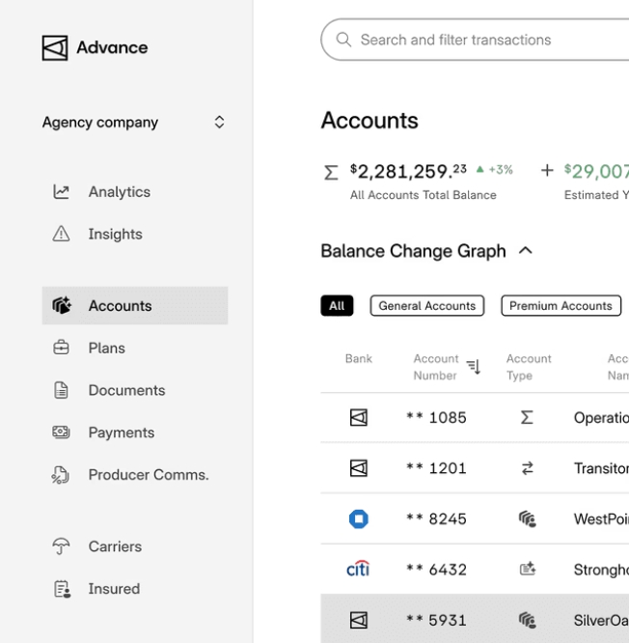Image resolution: width=629 pixels, height=643 pixels.
Task: Click transfer arrows icon in row 1201
Action: [528, 468]
